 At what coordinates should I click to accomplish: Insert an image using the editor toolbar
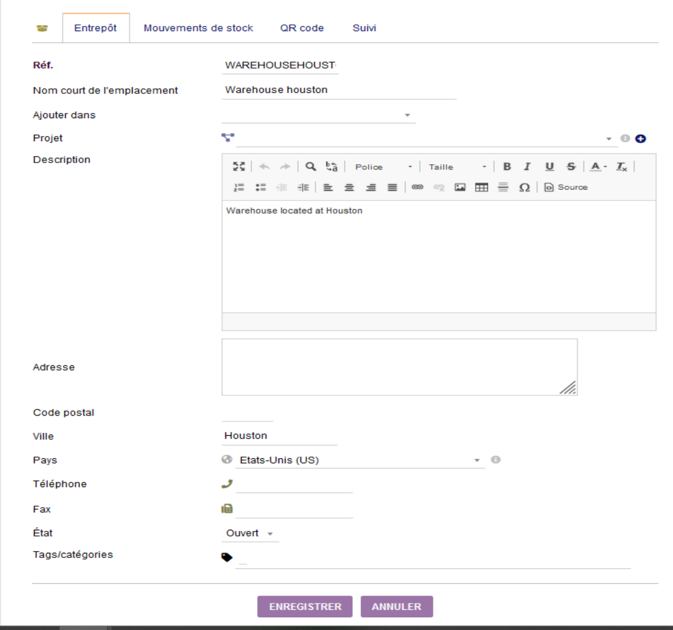coord(460,187)
